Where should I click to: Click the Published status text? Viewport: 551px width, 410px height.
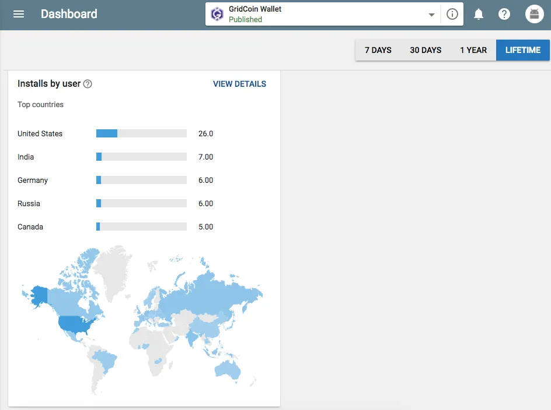245,20
